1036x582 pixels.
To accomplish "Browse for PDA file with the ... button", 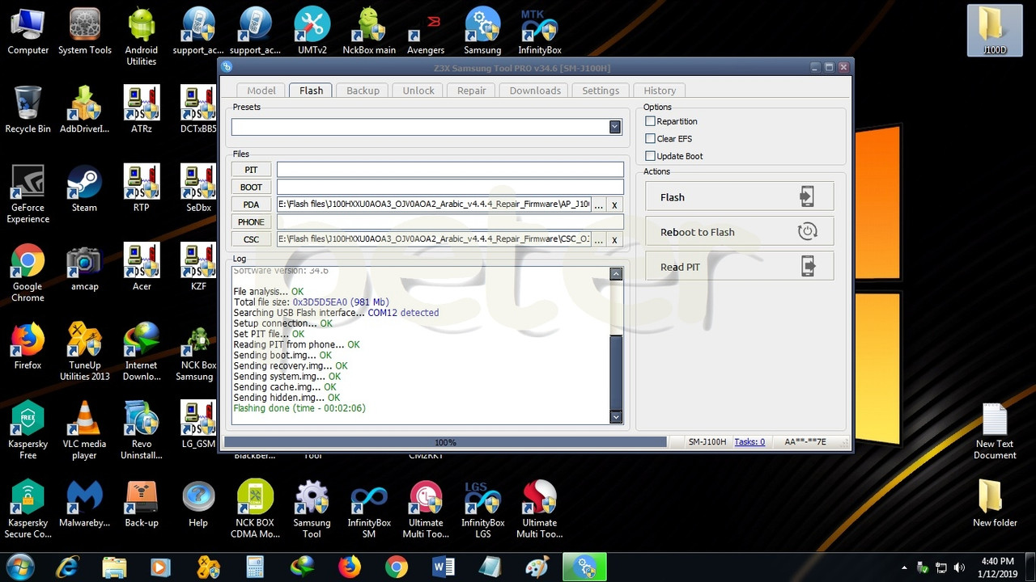I will pyautogui.click(x=599, y=205).
